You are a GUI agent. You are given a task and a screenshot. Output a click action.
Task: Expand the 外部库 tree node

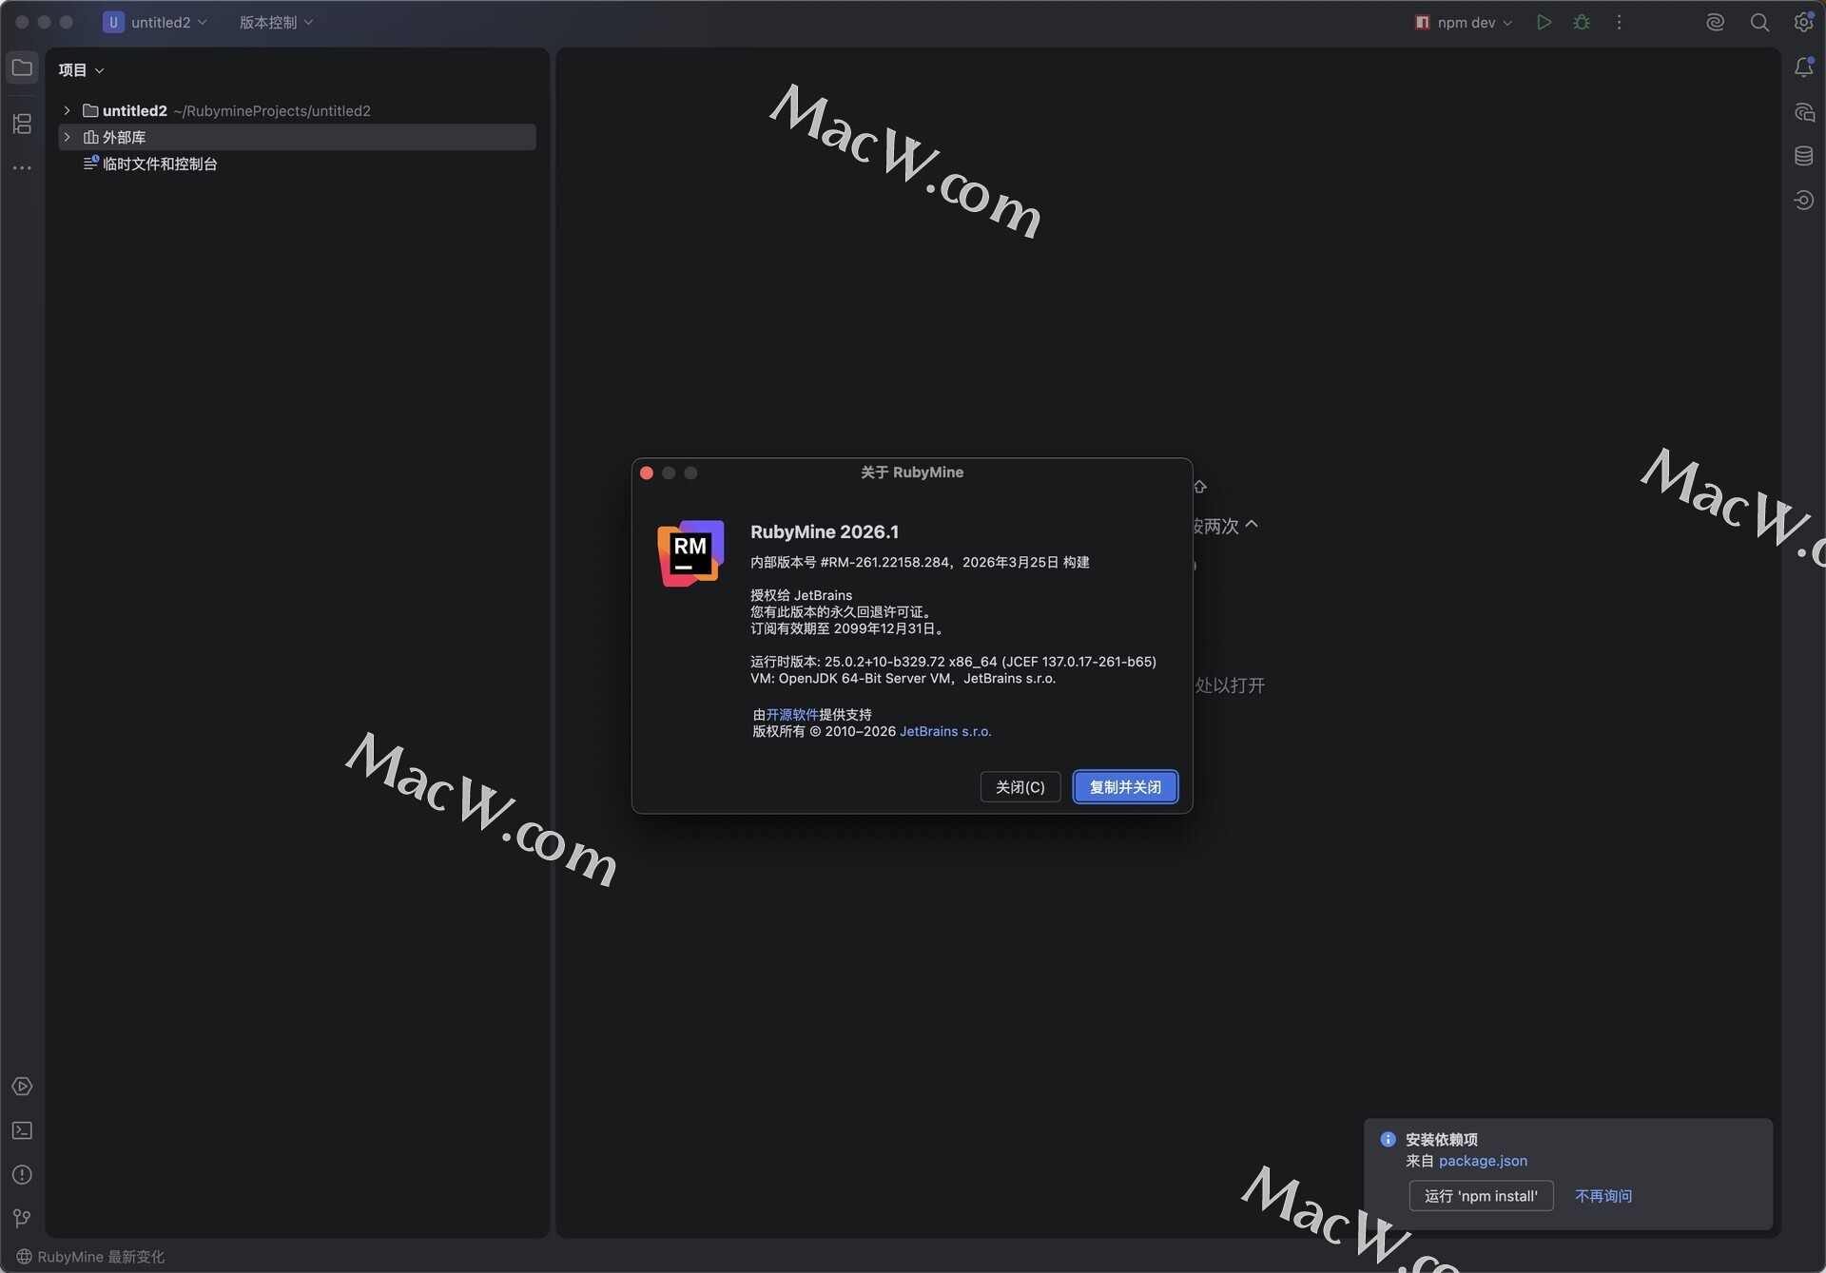click(67, 137)
